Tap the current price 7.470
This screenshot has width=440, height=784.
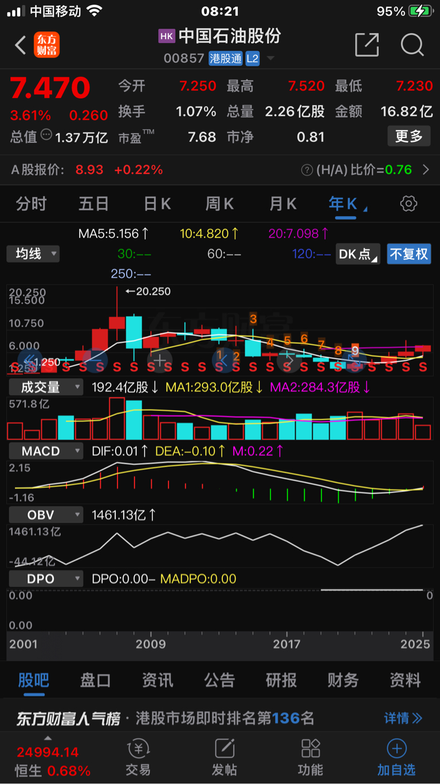click(x=50, y=88)
